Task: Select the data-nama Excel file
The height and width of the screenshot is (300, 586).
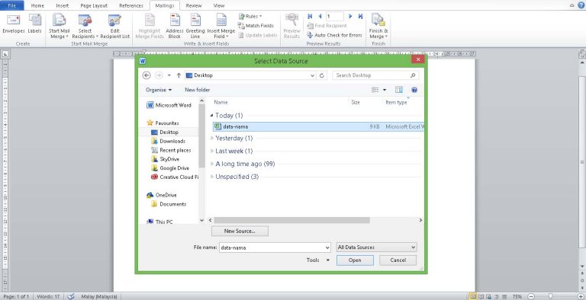Action: [318, 127]
